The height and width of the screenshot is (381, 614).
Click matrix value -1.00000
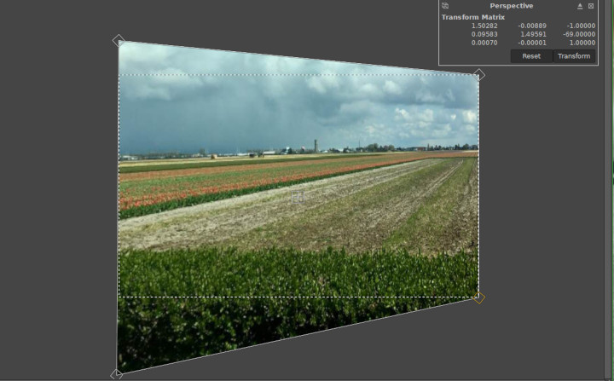[x=582, y=26]
